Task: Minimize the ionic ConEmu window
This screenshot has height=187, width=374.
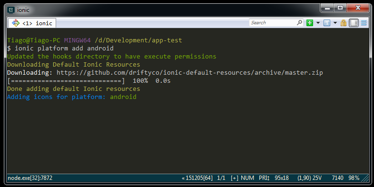Action: [x=327, y=8]
